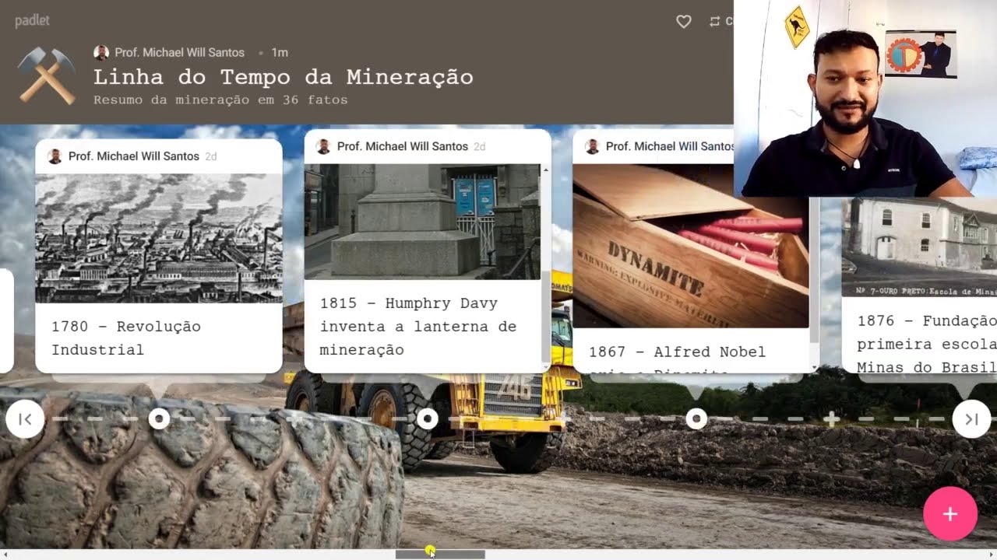
Task: Jump to first post on timeline
Action: [25, 419]
